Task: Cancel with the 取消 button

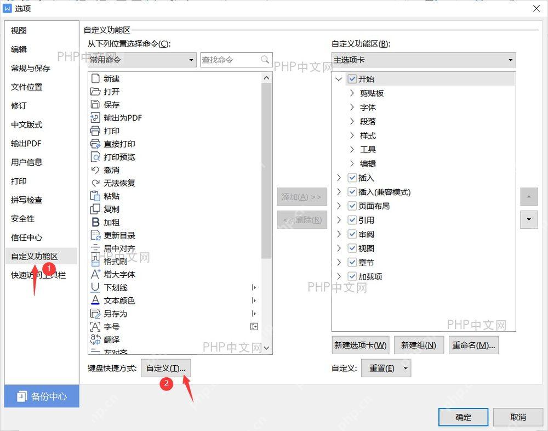Action: click(x=518, y=417)
